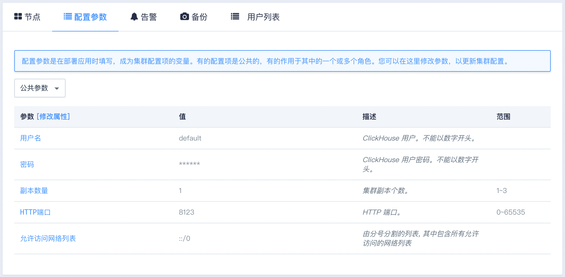Viewport: 565px width, 277px height.
Task: Click the masked password value ******
Action: pyautogui.click(x=190, y=164)
